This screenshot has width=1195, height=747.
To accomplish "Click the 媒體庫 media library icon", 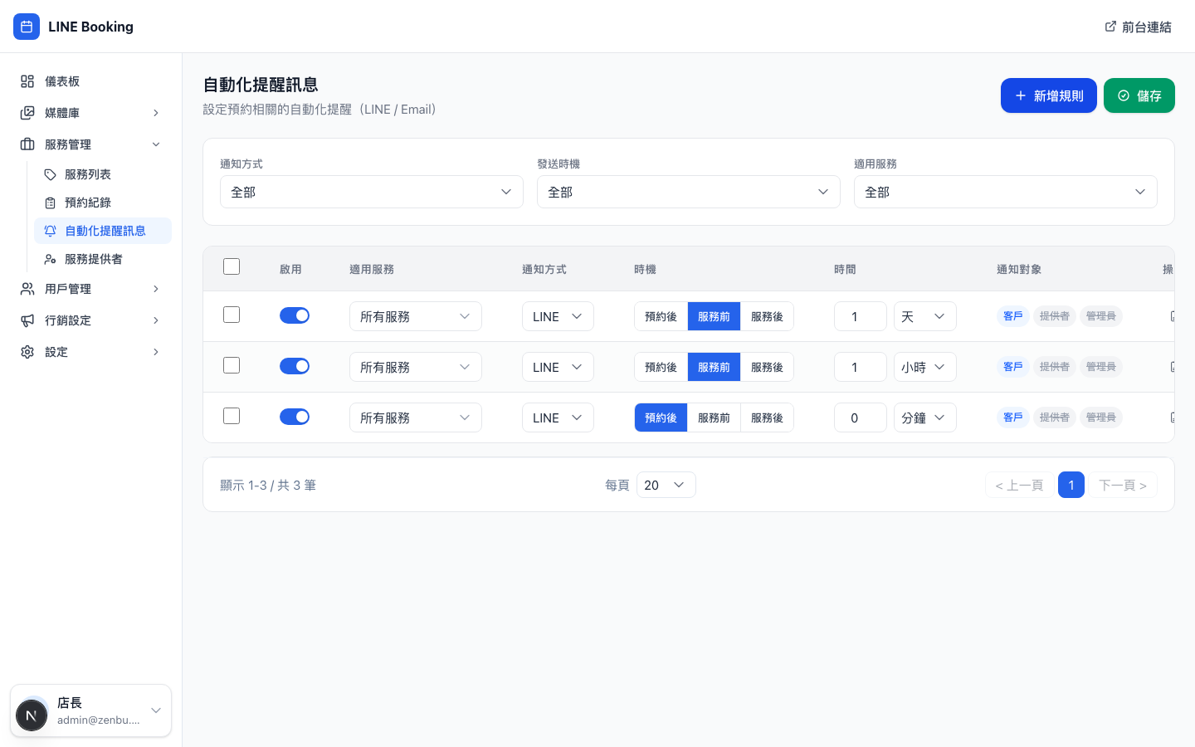I will (27, 113).
